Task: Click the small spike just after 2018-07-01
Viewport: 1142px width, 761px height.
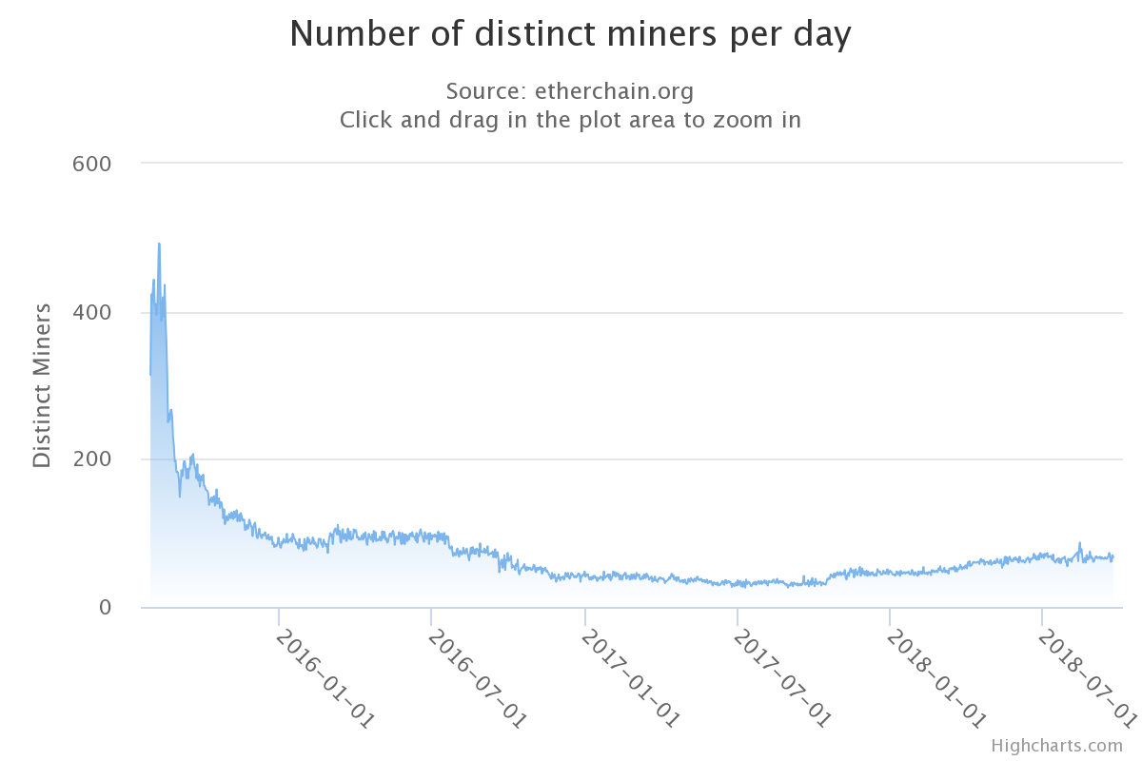Action: coord(1079,543)
